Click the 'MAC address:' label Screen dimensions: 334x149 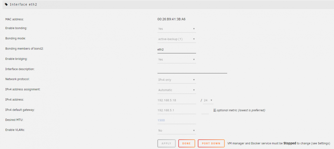tap(14, 19)
